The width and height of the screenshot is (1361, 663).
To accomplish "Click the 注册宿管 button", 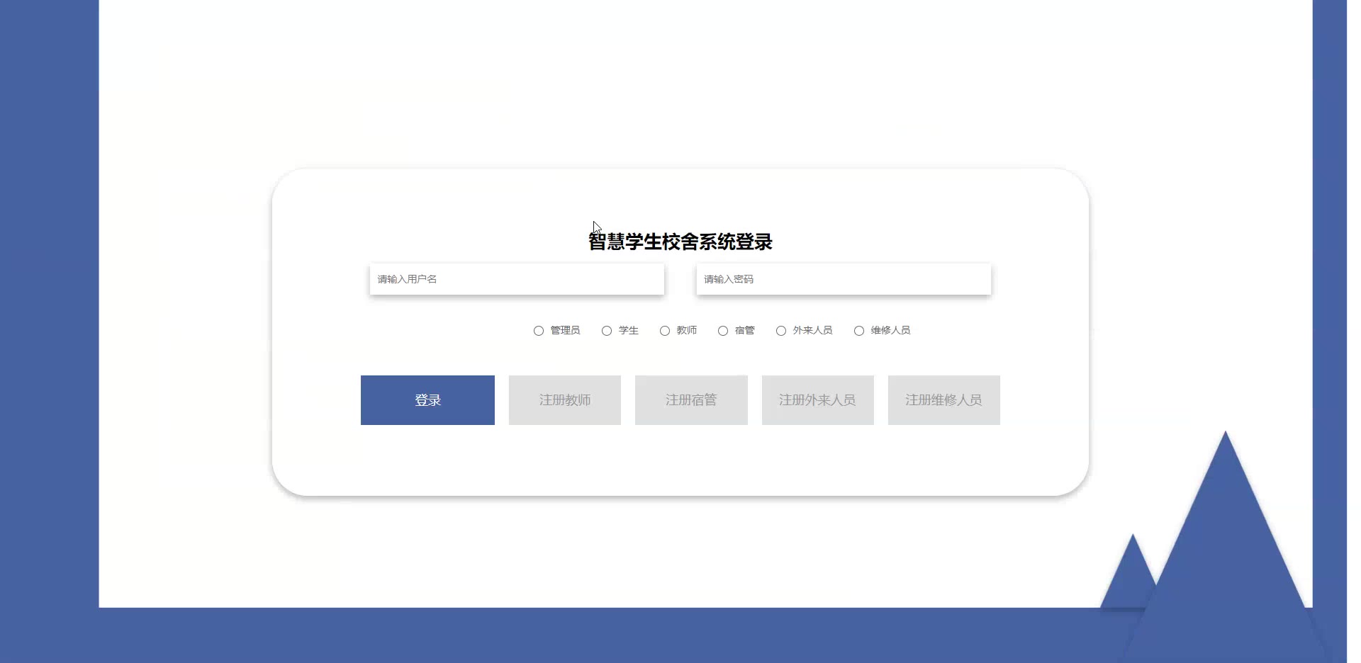I will point(691,400).
